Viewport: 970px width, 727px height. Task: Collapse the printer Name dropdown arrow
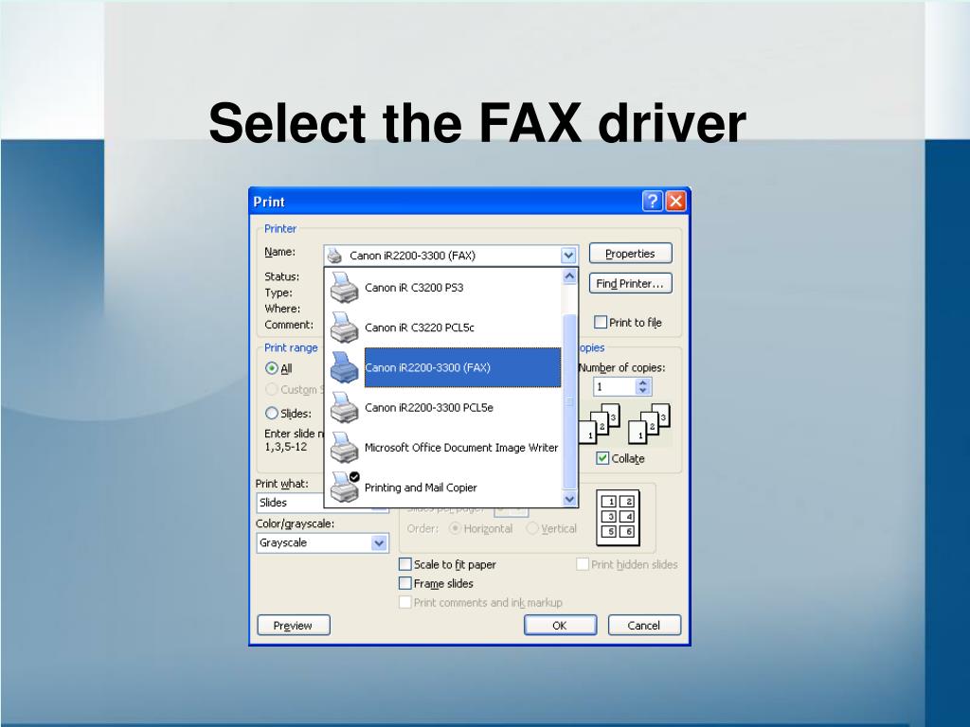(x=568, y=256)
